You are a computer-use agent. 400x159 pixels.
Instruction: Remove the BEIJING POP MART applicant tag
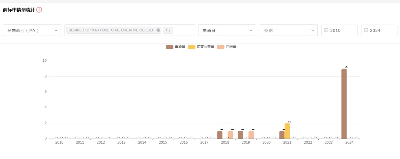coord(158,30)
